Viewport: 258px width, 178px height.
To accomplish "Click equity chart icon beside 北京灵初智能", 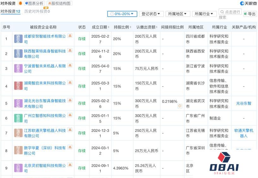I will (x=70, y=165).
